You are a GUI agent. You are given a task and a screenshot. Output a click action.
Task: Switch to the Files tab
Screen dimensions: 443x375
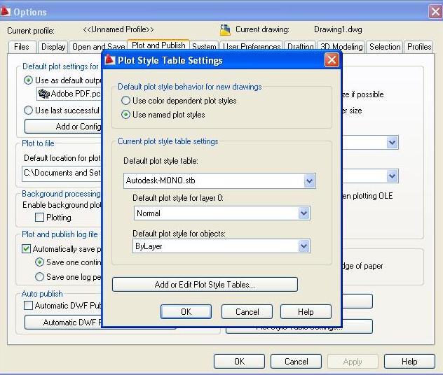pos(22,47)
